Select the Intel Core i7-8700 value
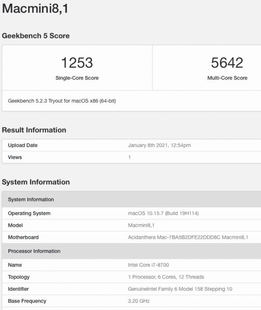Image resolution: width=261 pixels, height=310 pixels. [148, 265]
